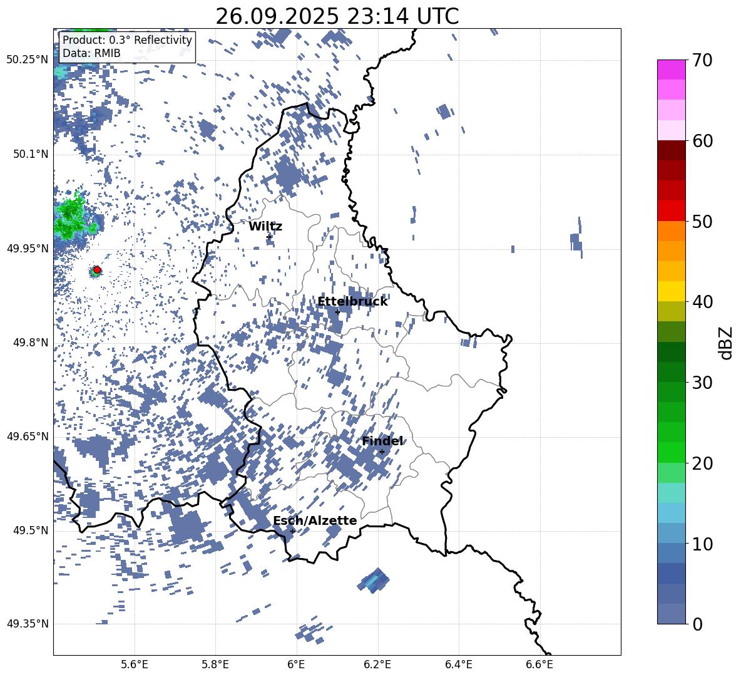The image size is (741, 677).
Task: Pick the light blue swatch near 13 dBZ
Action: [671, 512]
